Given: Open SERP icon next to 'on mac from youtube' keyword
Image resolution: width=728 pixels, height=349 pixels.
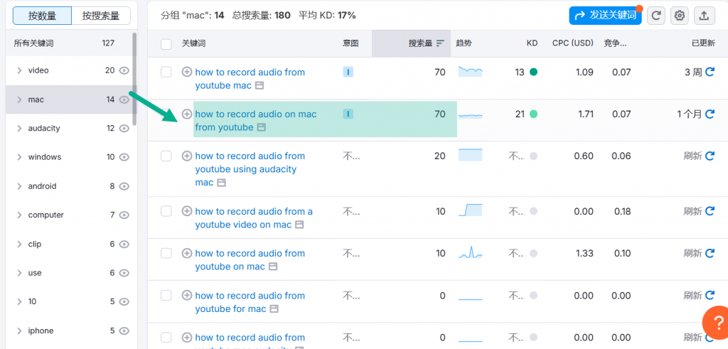Looking at the screenshot, I should click(262, 127).
